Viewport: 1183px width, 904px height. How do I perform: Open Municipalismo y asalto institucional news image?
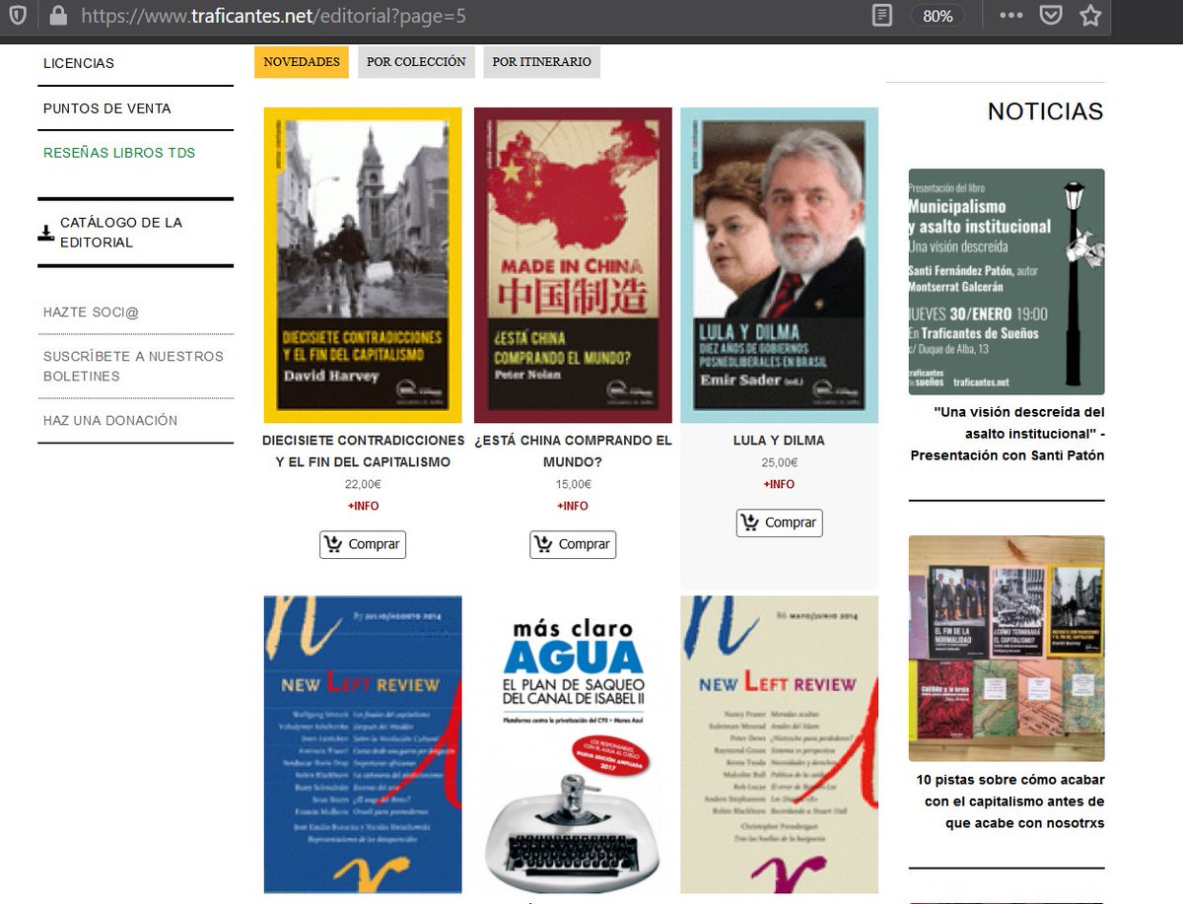(x=1007, y=282)
